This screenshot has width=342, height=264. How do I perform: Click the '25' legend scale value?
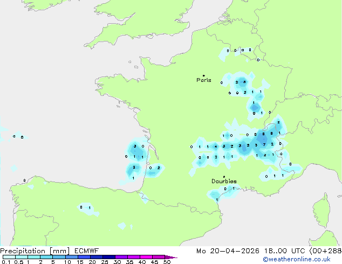pyautogui.click(x=105, y=262)
